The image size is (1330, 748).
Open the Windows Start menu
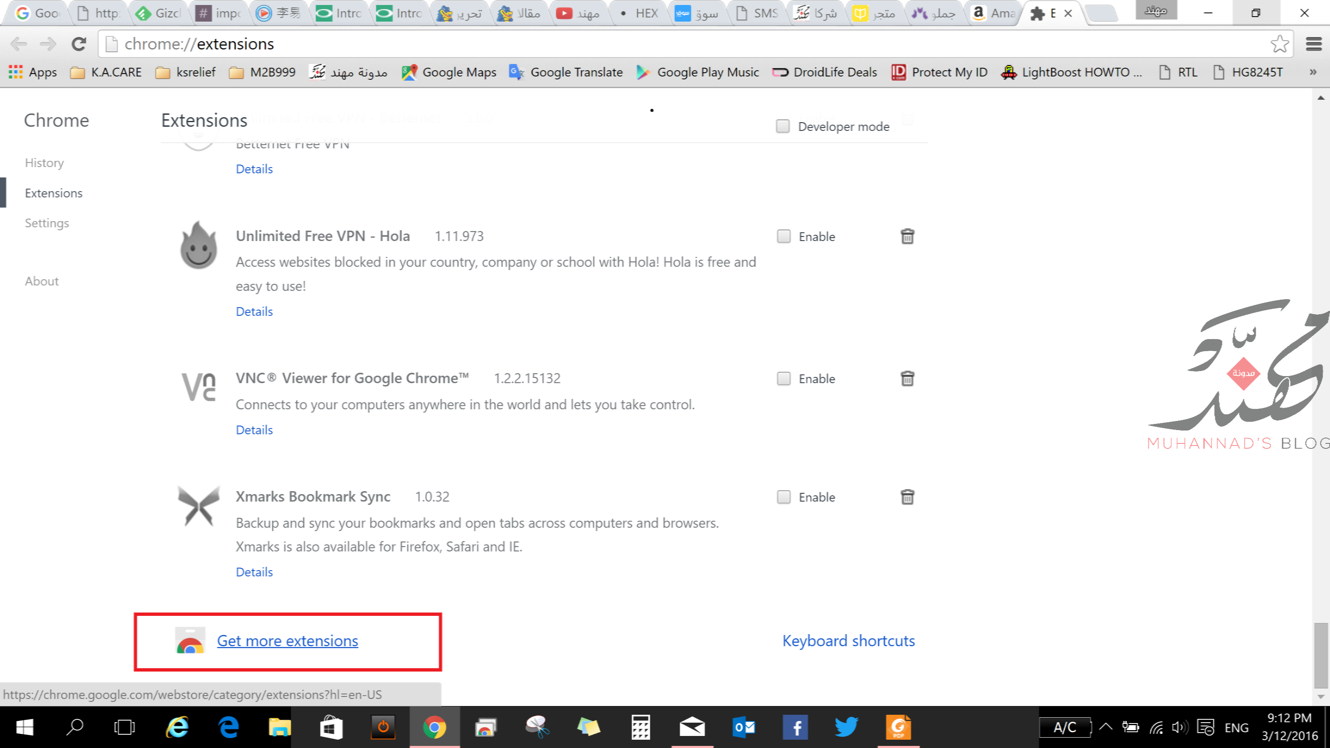(x=24, y=727)
